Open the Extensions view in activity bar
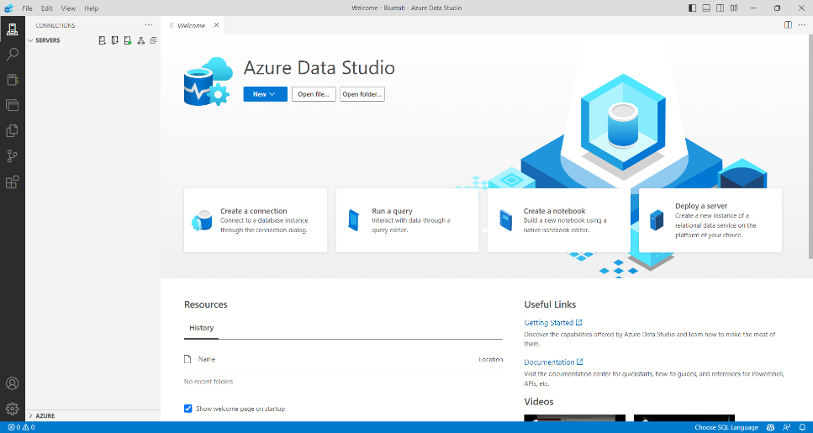Image resolution: width=813 pixels, height=433 pixels. [12, 182]
